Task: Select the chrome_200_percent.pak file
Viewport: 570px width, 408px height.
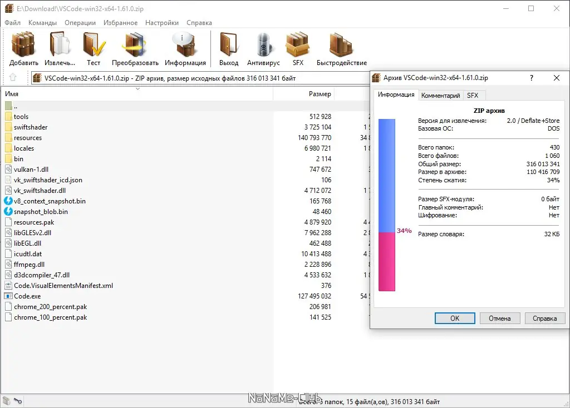Action: click(x=50, y=306)
